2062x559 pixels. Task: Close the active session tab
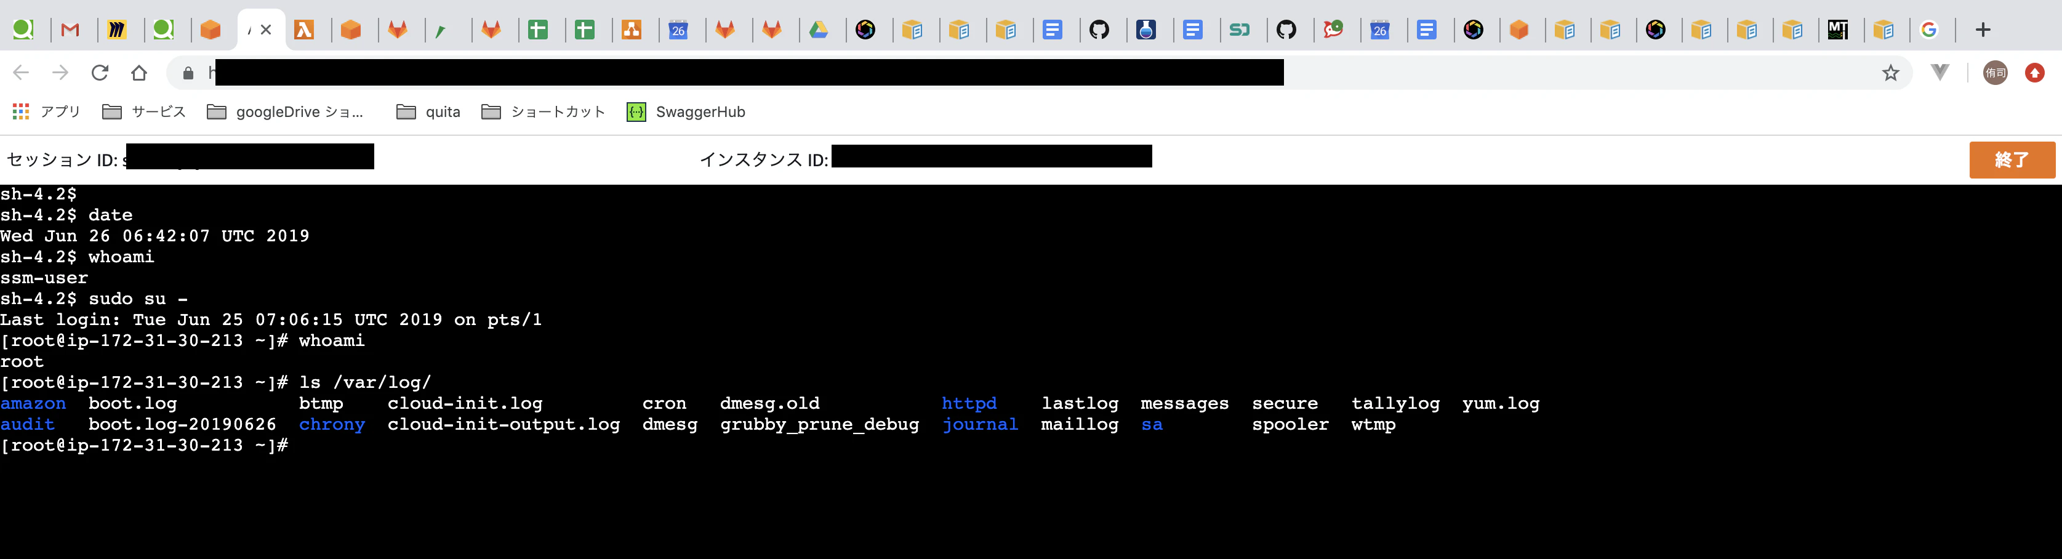click(x=267, y=30)
